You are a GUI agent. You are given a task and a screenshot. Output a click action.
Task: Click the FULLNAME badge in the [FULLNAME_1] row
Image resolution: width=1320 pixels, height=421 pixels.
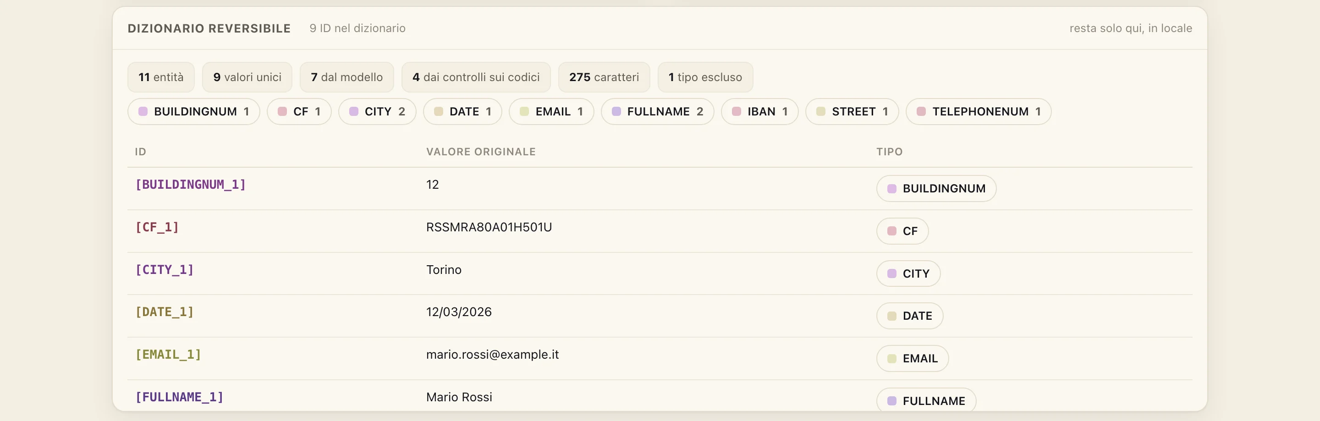926,400
